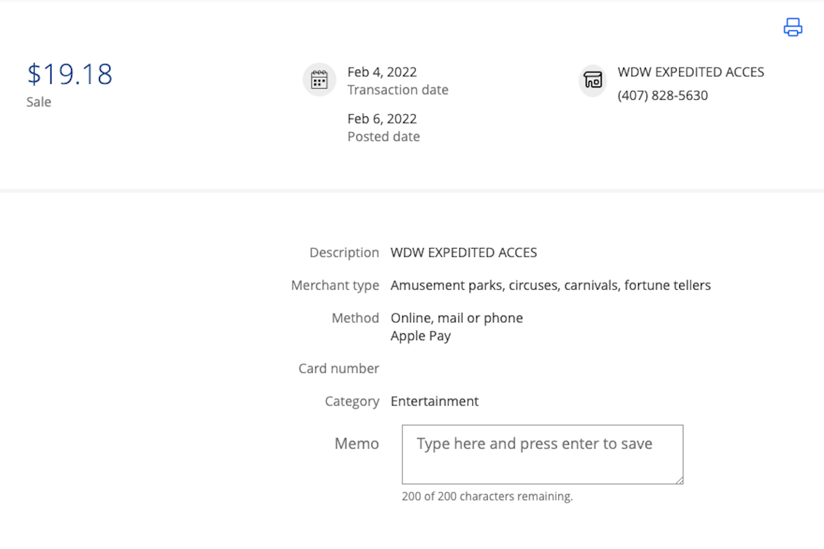Click the calendar icon beside transaction date
This screenshot has width=824, height=549.
319,80
